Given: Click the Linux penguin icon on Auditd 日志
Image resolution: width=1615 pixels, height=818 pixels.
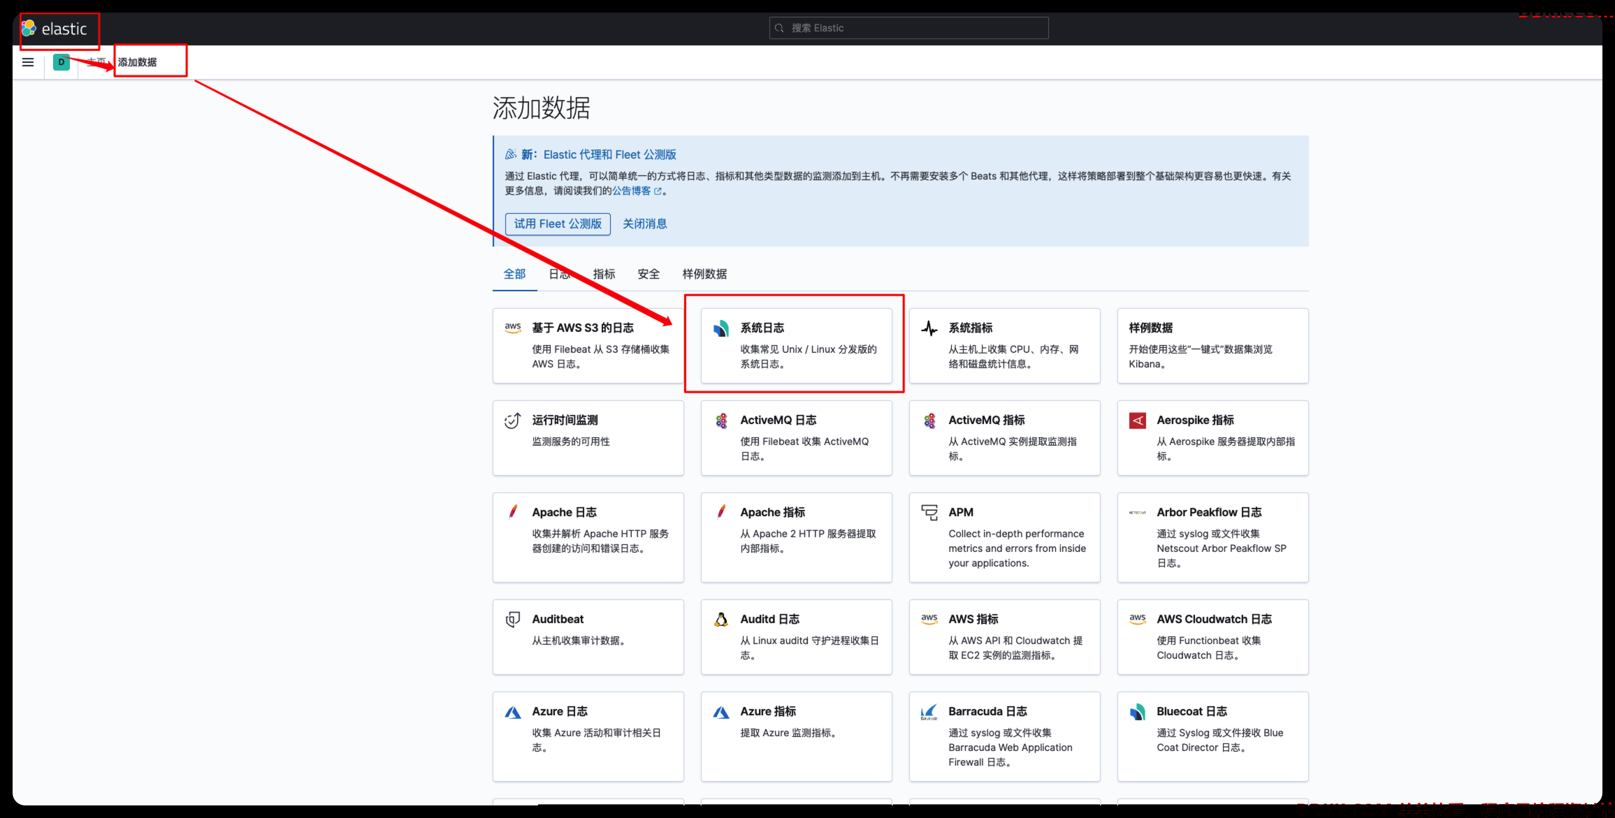Looking at the screenshot, I should [x=721, y=619].
